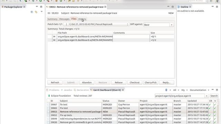This screenshot has height=124, width=221.
Task: Close the 59053 review editor tab
Action: coord(105,7)
